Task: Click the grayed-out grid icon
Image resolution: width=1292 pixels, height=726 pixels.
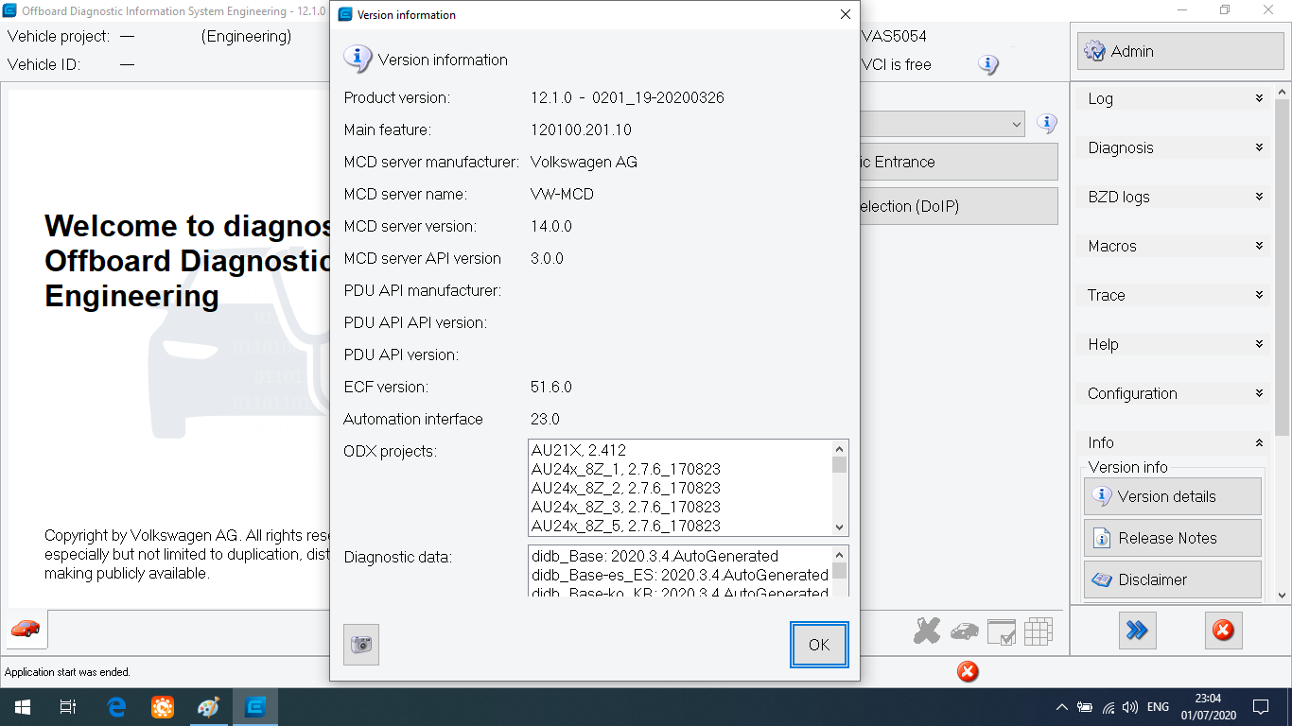Action: click(x=1039, y=631)
